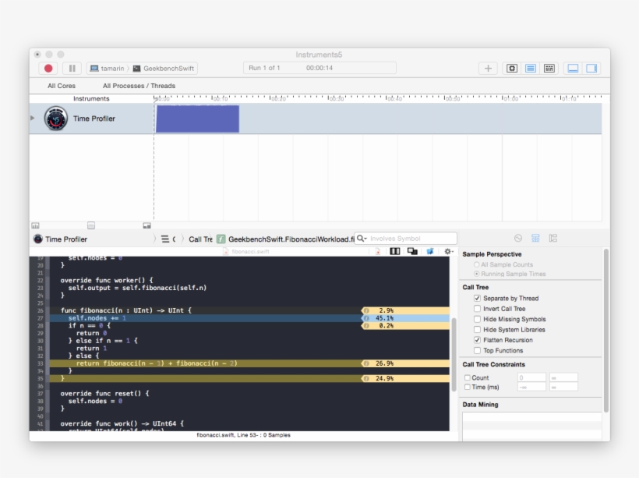Image resolution: width=639 pixels, height=478 pixels.
Task: Open source view settings with the gear icon
Action: point(448,251)
